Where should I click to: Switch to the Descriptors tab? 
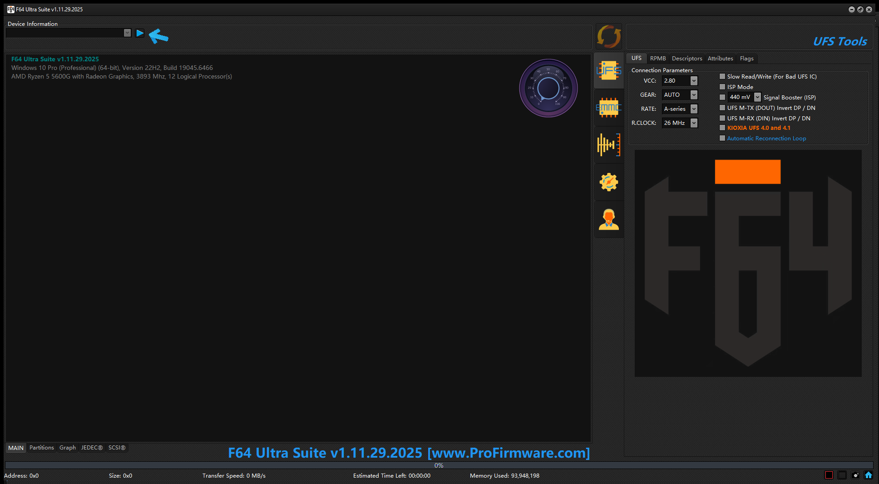[x=686, y=59]
